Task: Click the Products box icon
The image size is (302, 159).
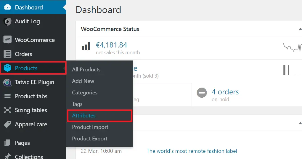Action: (x=7, y=68)
